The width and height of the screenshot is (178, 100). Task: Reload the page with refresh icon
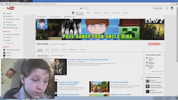pyautogui.click(x=7, y=4)
